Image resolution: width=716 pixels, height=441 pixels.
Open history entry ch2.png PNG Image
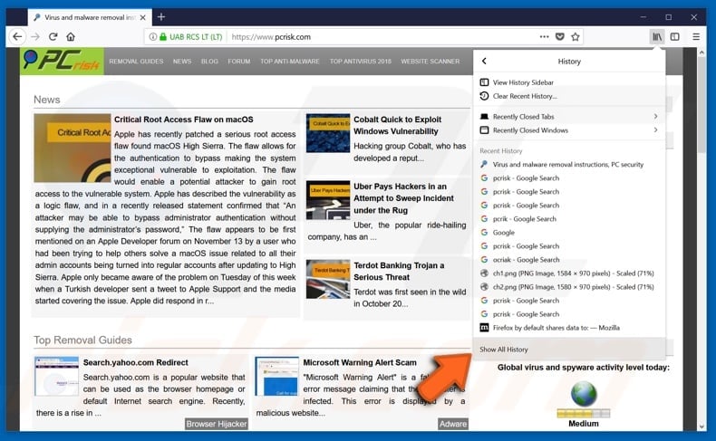tap(569, 287)
